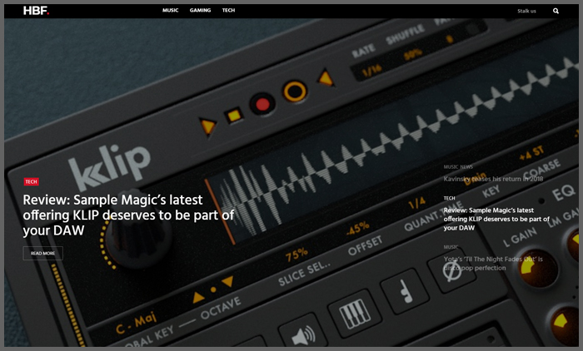Open sidebar TECH label above KLIP review

click(449, 198)
